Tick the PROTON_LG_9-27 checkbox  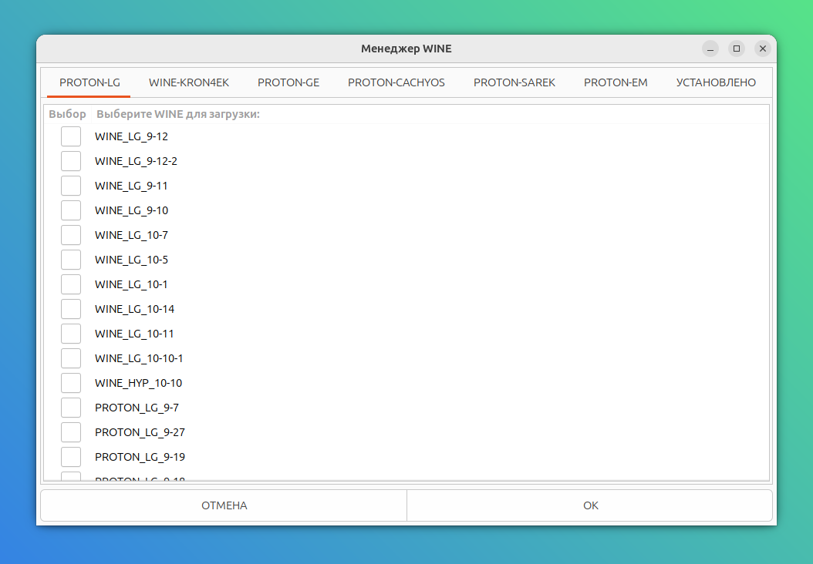[71, 432]
